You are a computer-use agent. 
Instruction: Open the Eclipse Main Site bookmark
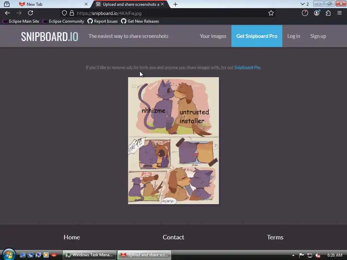(21, 21)
